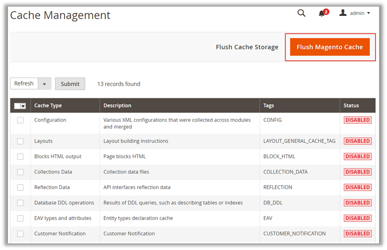Click the Status column header
Viewport: 387px width, 250px height.
351,106
